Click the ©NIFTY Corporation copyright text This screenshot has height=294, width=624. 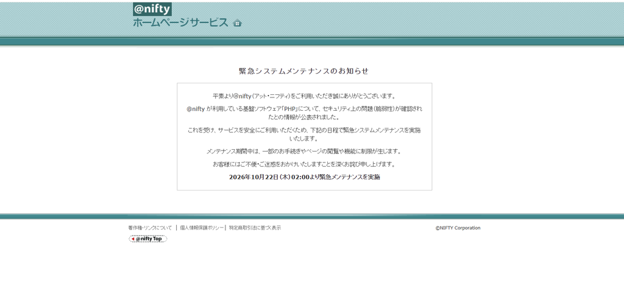tap(458, 228)
